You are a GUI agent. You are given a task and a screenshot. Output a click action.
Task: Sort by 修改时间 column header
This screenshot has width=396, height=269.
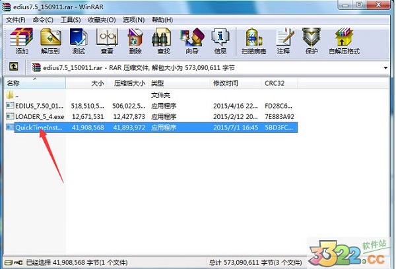click(236, 83)
